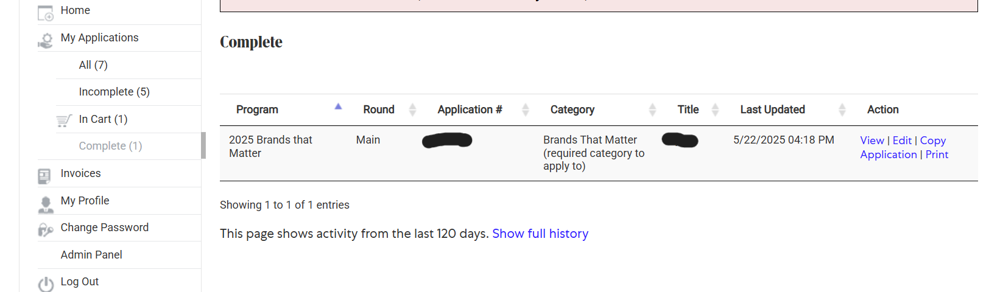
Task: Sort table by Program column arrow
Action: pyautogui.click(x=338, y=106)
